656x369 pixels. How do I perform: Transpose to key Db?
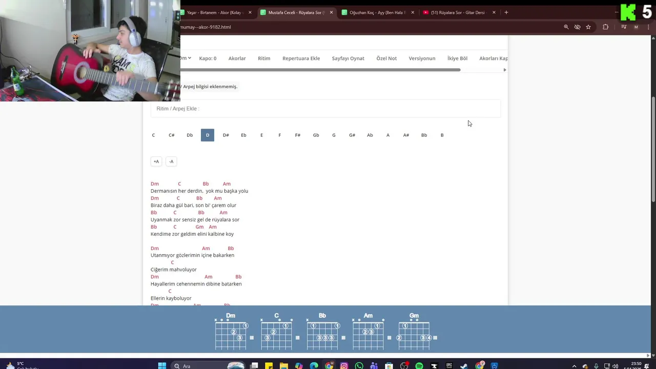click(x=190, y=135)
